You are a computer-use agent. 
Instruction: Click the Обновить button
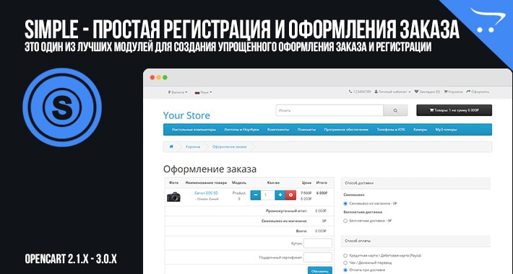(319, 270)
